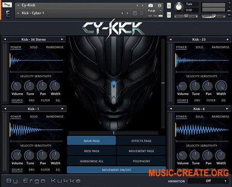Adjust the Volume knob of Kick - 36 Stereo
This screenshot has height=187, width=232.
tap(16, 86)
